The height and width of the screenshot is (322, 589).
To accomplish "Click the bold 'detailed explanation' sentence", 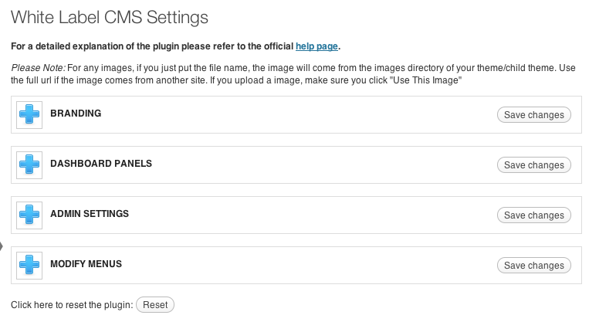I will pos(147,46).
